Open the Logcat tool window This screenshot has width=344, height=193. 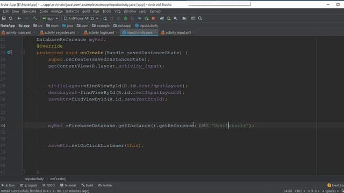[28, 185]
